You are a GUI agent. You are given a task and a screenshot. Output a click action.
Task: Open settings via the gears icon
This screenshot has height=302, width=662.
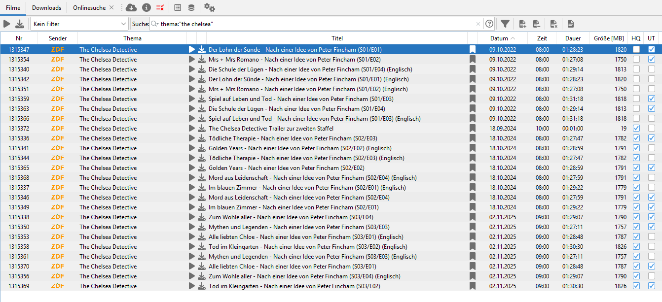pyautogui.click(x=210, y=7)
